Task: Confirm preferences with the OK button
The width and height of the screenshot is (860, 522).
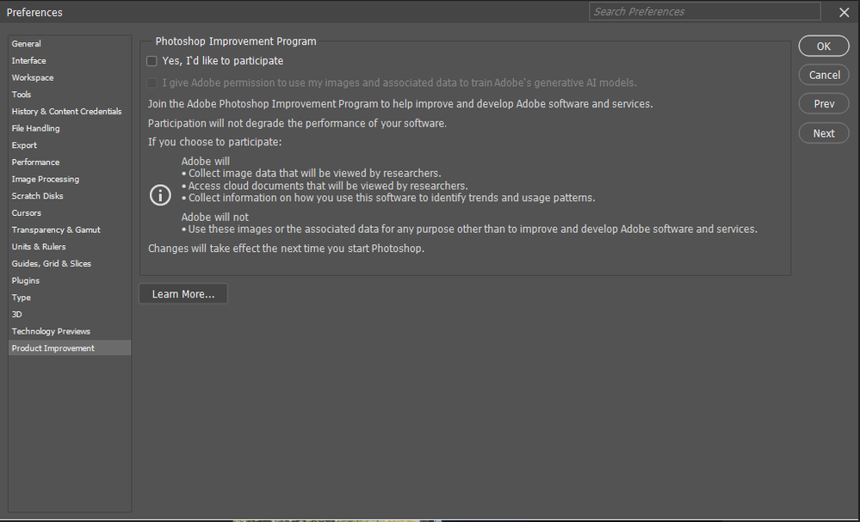Action: click(824, 46)
